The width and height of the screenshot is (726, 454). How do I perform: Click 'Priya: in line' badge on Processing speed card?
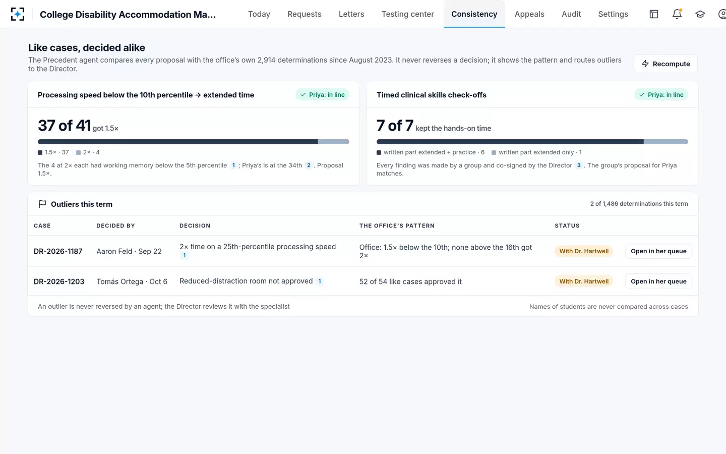[323, 95]
